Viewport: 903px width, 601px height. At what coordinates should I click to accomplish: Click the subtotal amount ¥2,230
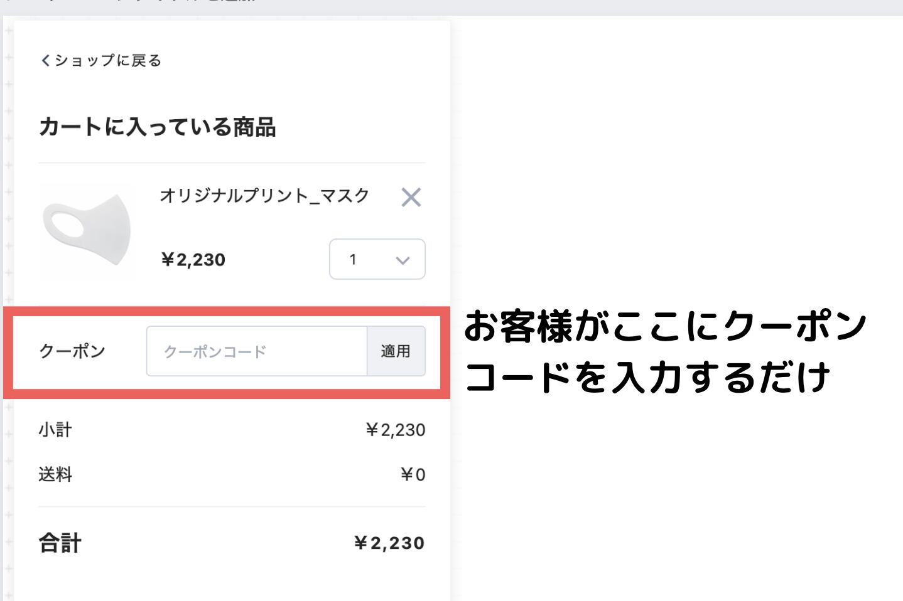[x=396, y=430]
